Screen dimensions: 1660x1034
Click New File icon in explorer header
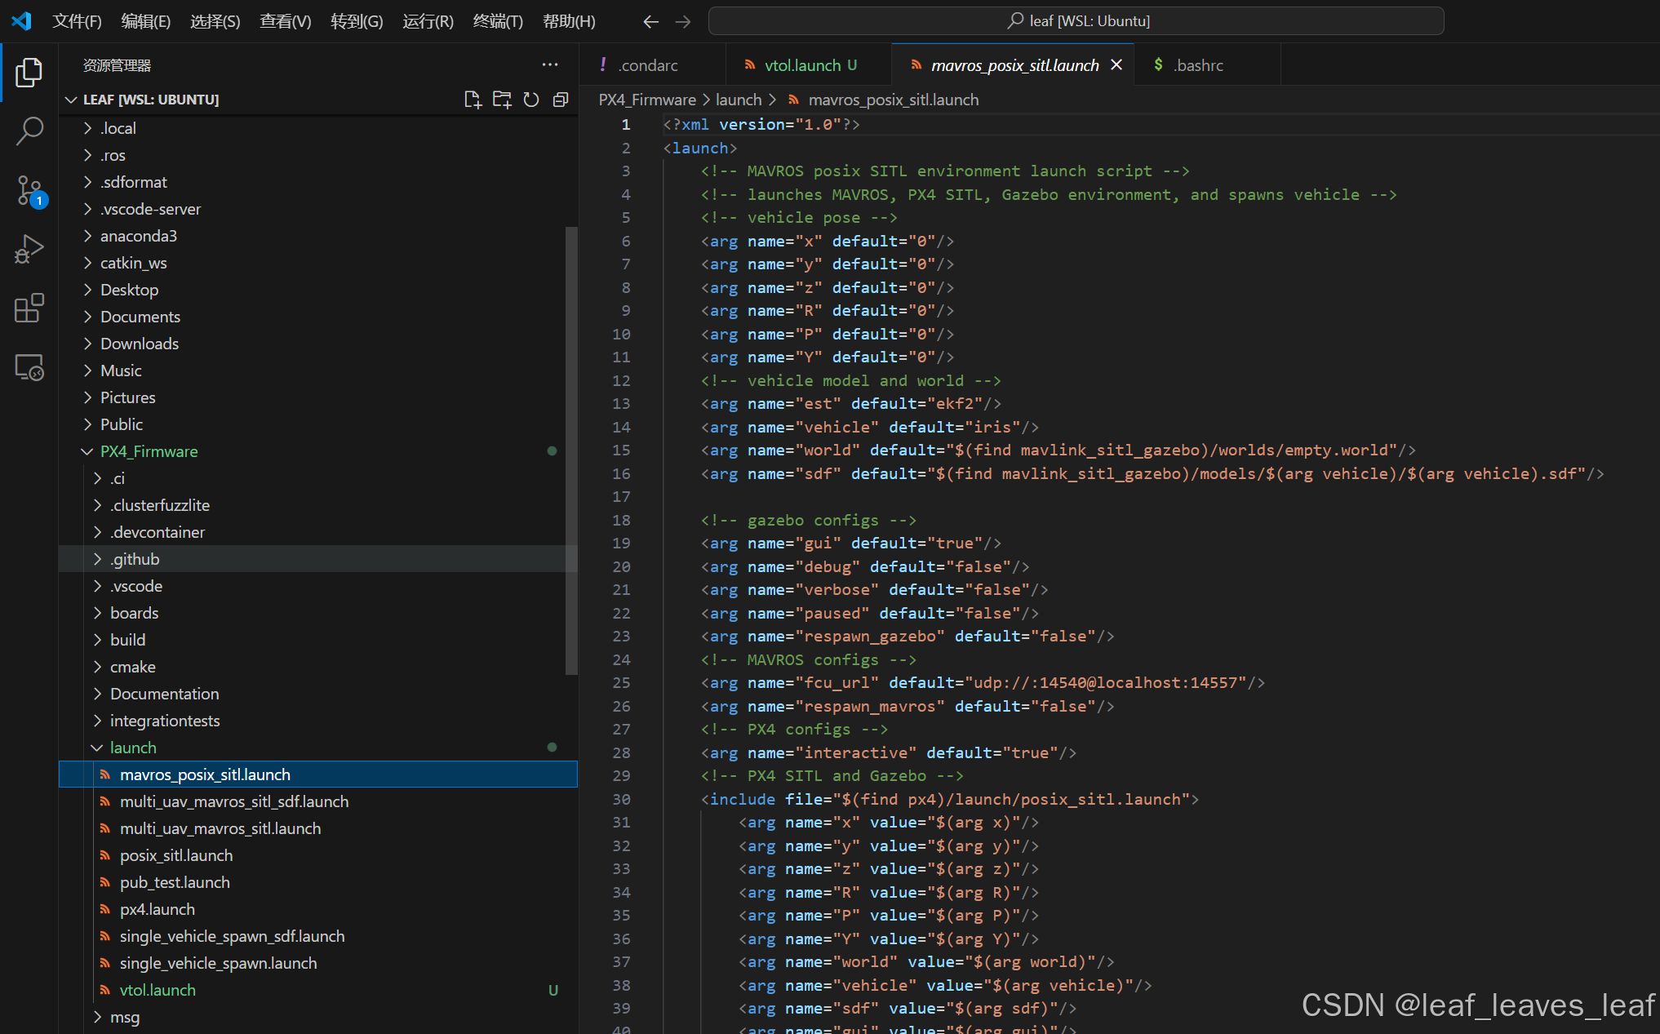(473, 100)
